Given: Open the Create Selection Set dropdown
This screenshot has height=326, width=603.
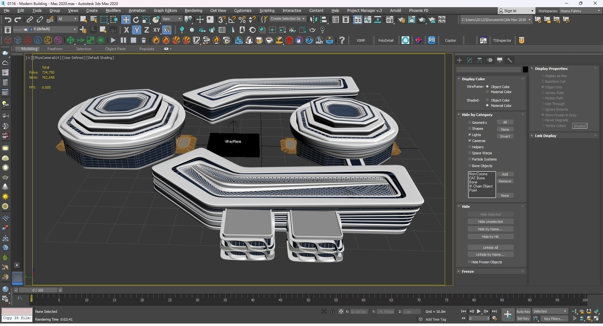Looking at the screenshot, I should tap(287, 19).
